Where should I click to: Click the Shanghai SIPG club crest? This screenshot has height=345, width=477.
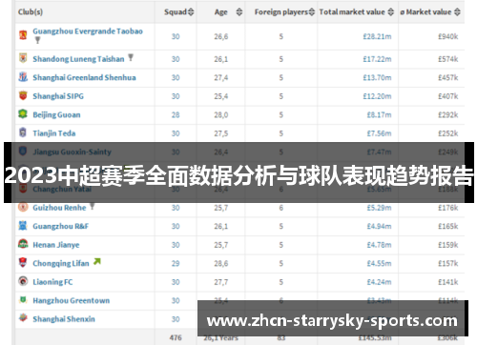[x=23, y=95]
